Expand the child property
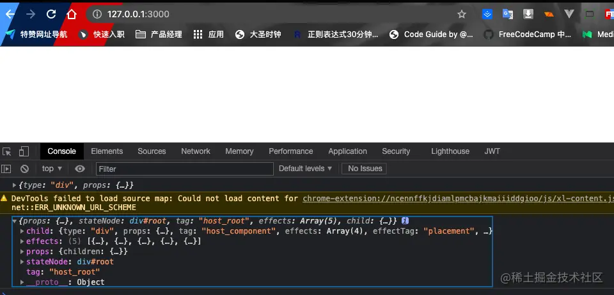Viewport: 614px width, 295px height. pyautogui.click(x=22, y=231)
